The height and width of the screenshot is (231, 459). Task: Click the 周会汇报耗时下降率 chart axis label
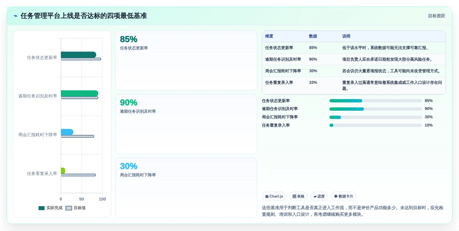38,135
